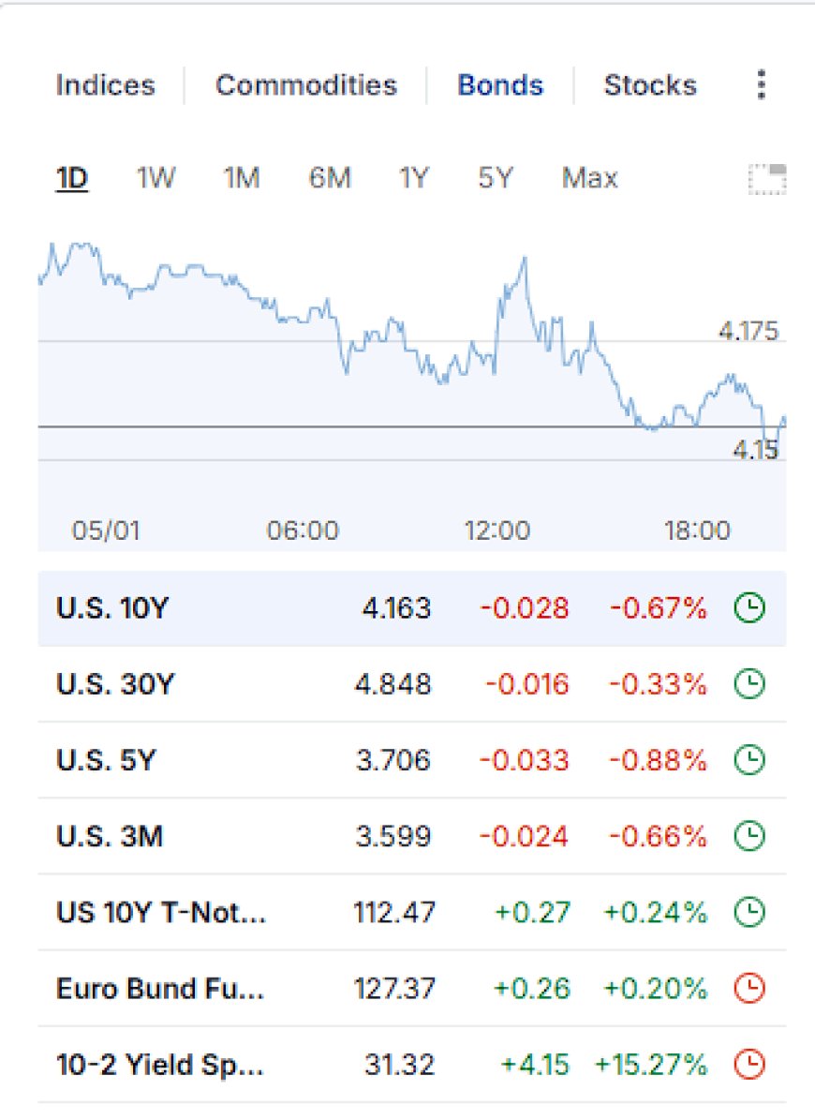Click the green clock icon for U.S. 3M
The image size is (815, 1120).
click(x=749, y=836)
